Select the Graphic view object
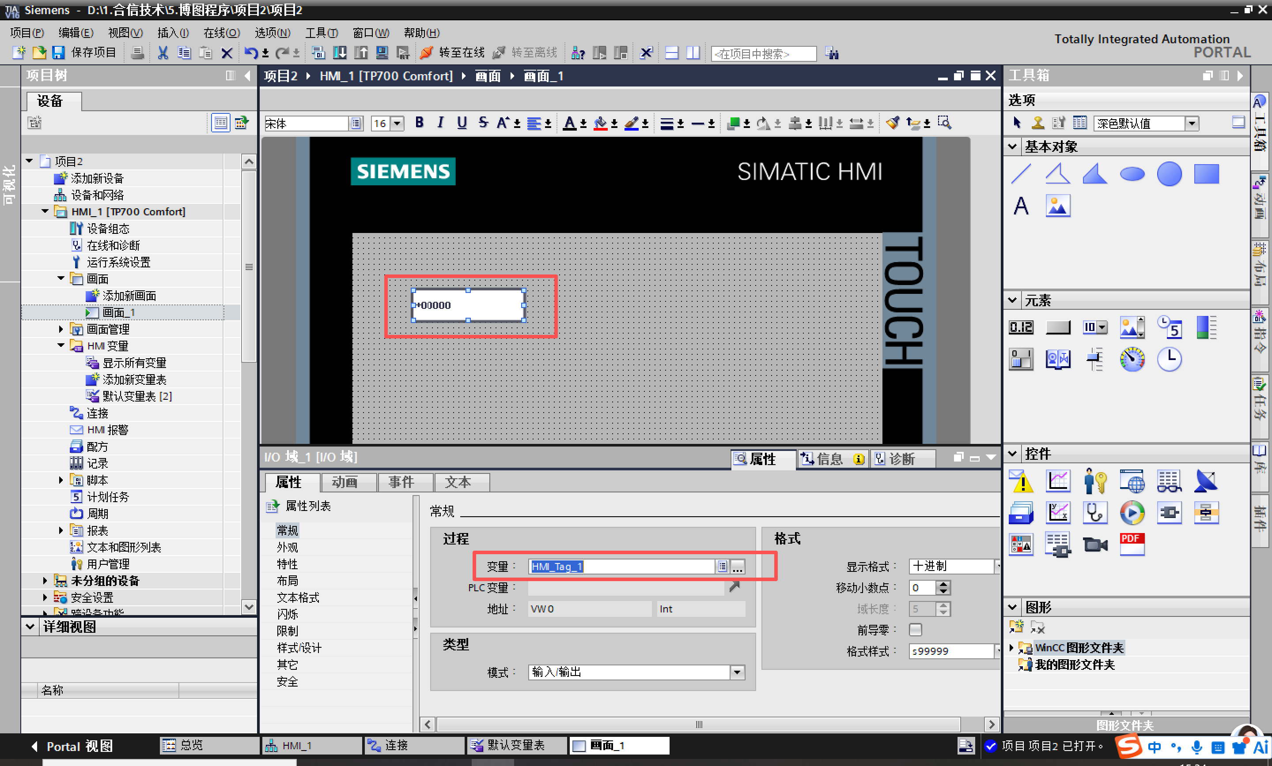Viewport: 1272px width, 766px height. 1057,206
